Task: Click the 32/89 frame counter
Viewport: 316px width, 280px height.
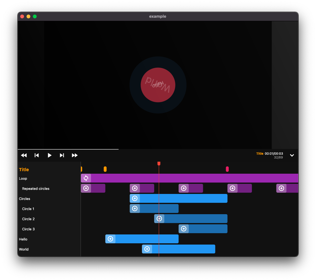Action: tap(278, 158)
